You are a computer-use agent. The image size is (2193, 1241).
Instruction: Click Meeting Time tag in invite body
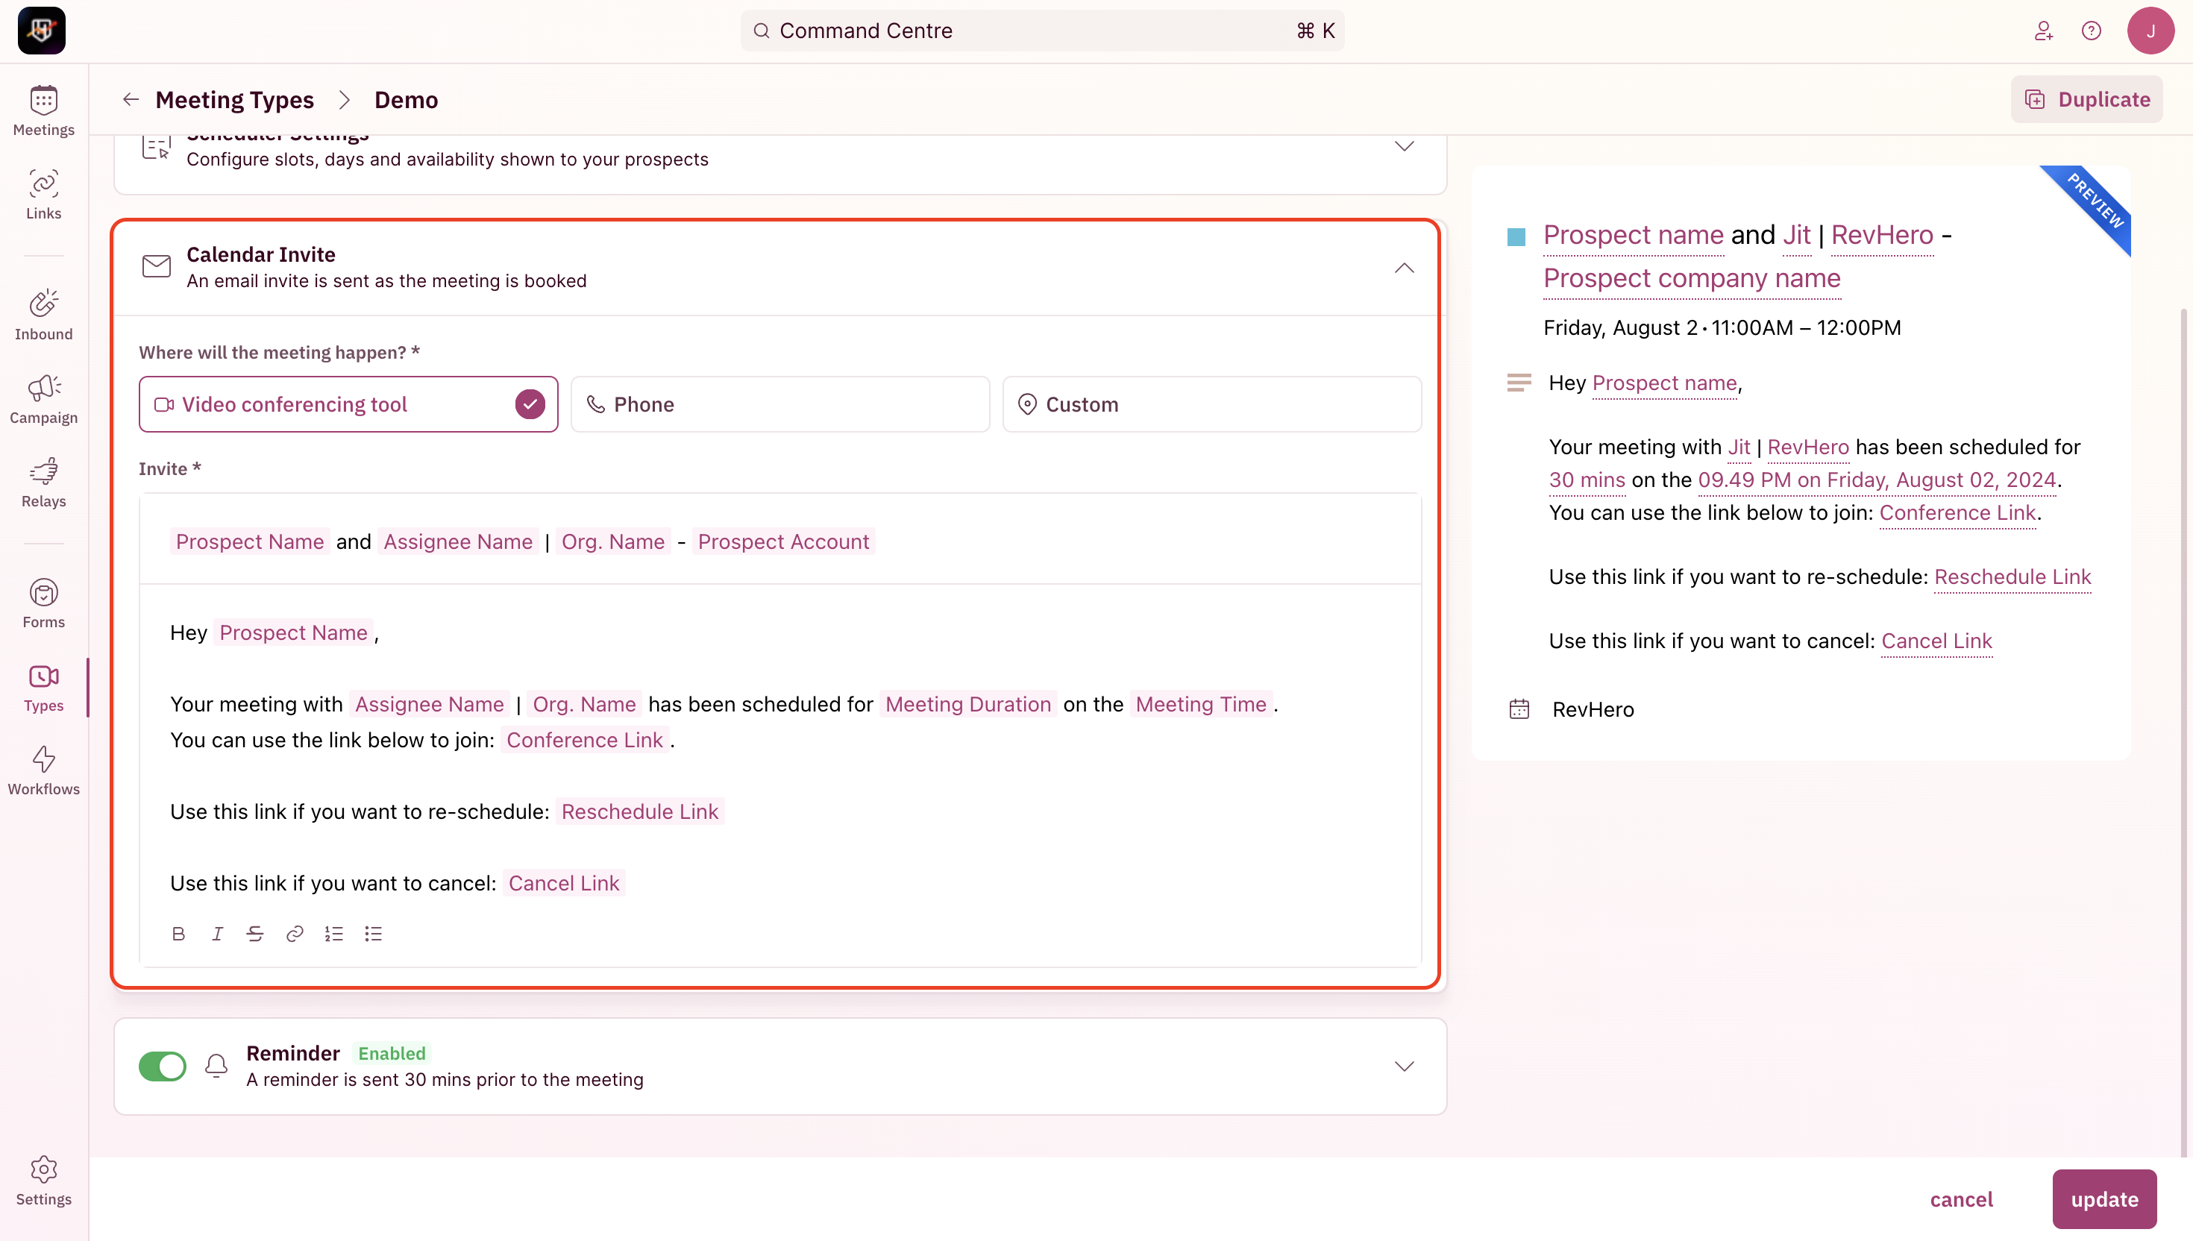[x=1201, y=704]
